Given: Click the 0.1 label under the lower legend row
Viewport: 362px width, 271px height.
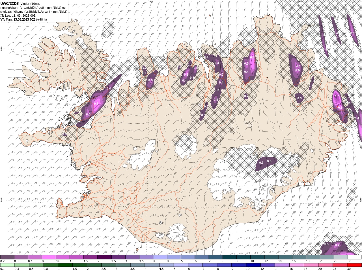Looking at the screenshot, I should coord(2,269).
